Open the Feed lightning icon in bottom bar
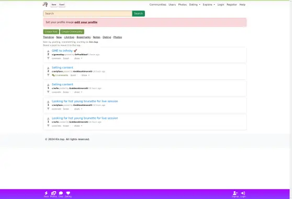The height and width of the screenshot is (199, 292). click(46, 193)
